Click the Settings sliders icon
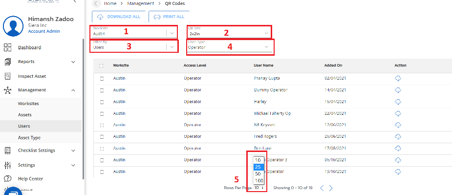452x195 pixels. pos(8,165)
